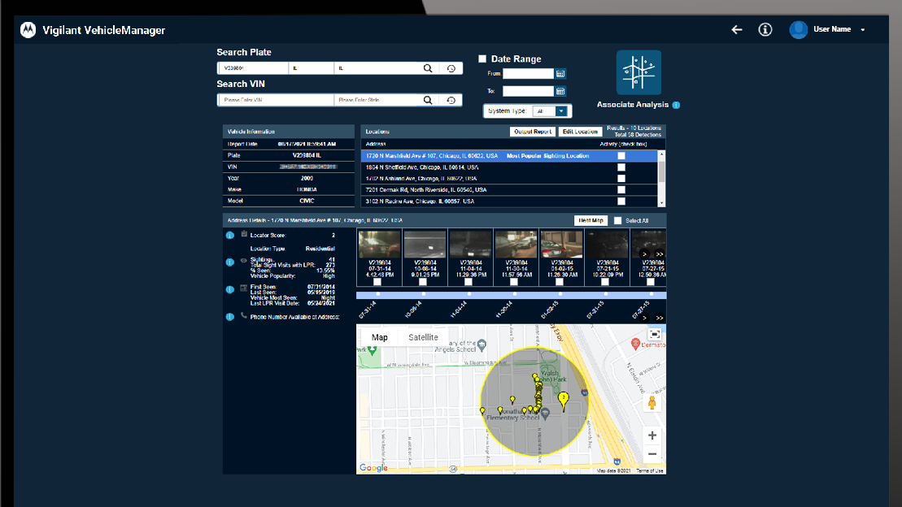This screenshot has height=507, width=902.
Task: Click the From date input field
Action: [528, 74]
